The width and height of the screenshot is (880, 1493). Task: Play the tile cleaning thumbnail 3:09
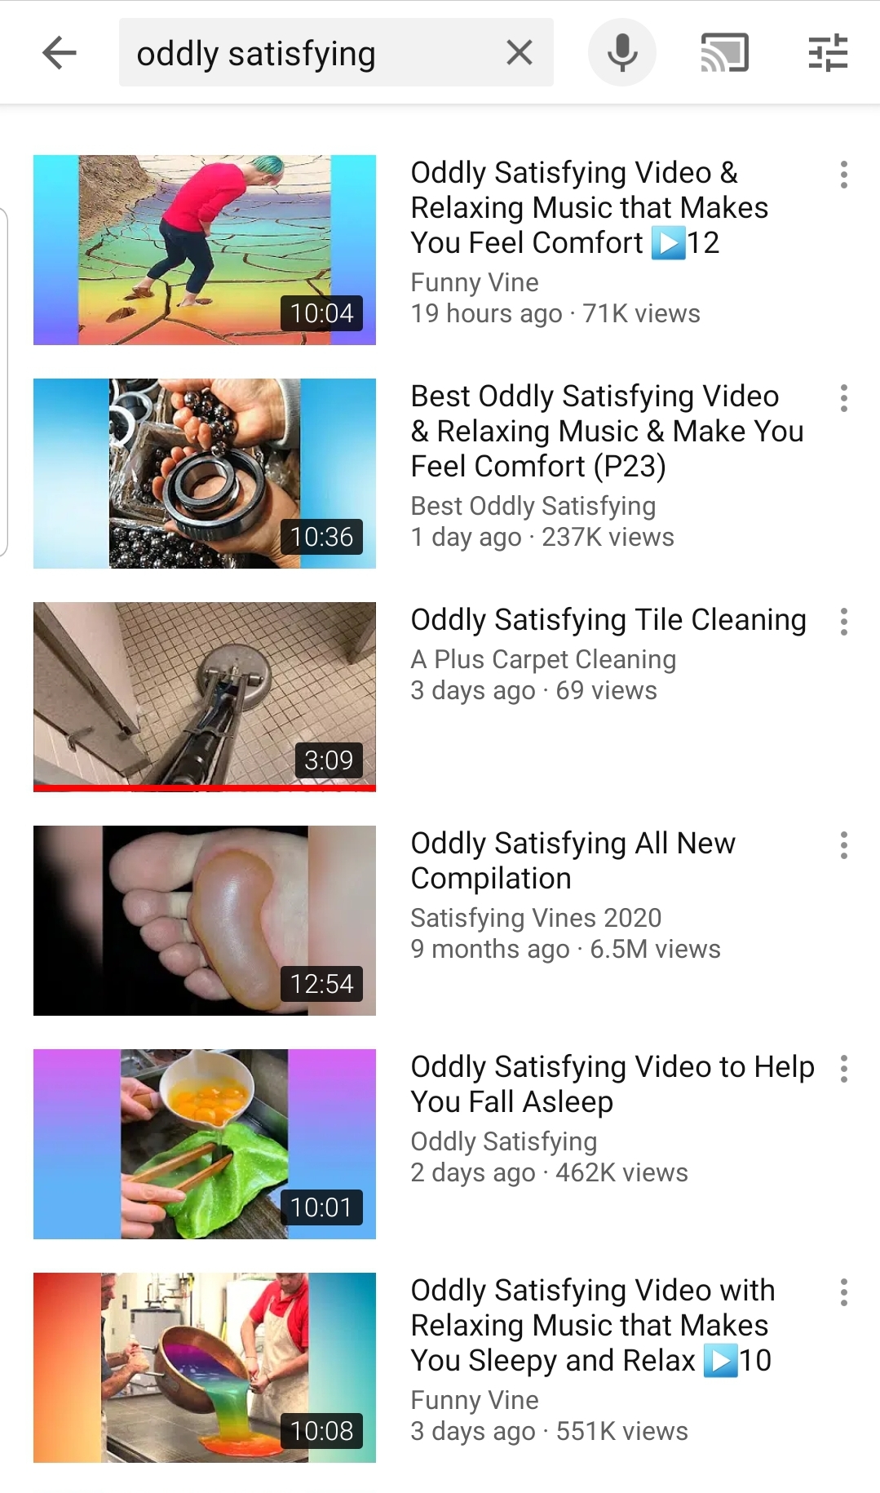click(x=205, y=697)
